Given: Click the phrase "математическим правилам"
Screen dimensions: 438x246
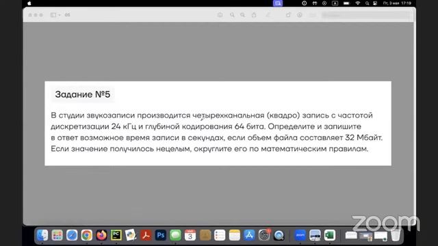Looking at the screenshot, I should (x=315, y=149).
